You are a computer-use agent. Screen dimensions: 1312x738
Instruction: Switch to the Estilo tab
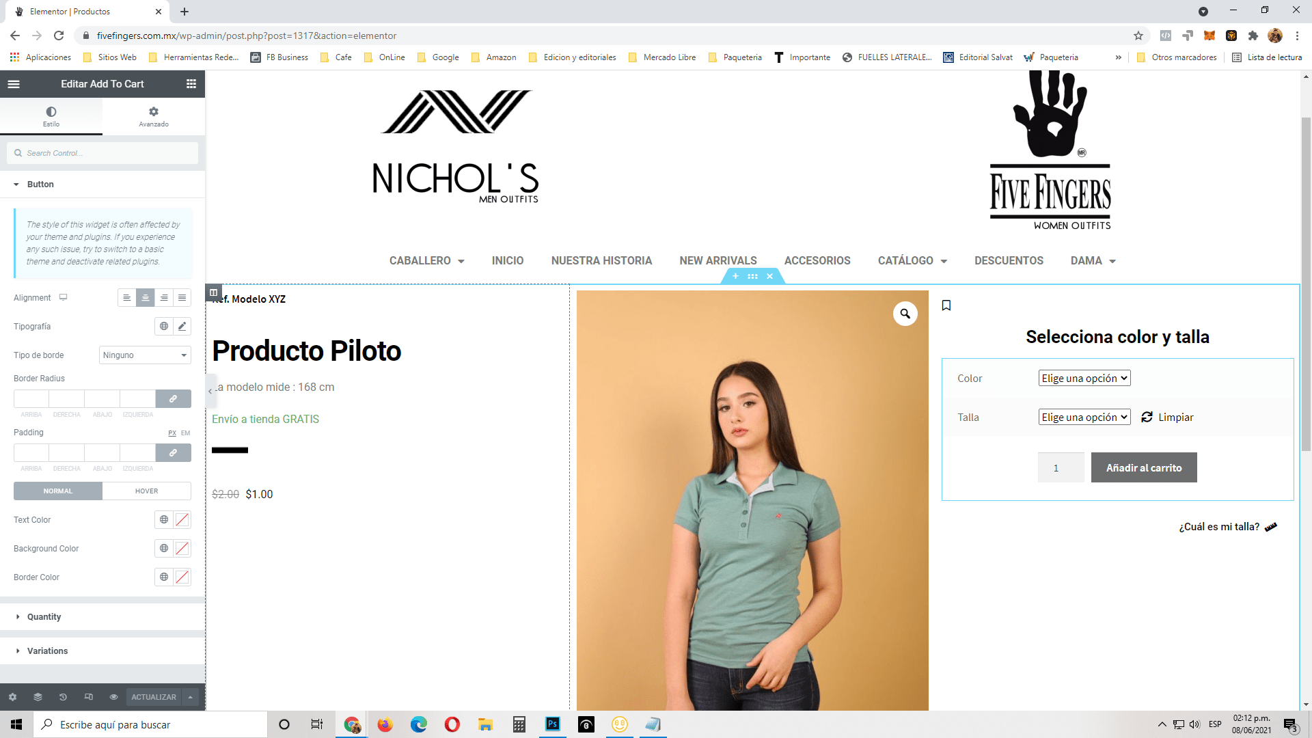51,116
